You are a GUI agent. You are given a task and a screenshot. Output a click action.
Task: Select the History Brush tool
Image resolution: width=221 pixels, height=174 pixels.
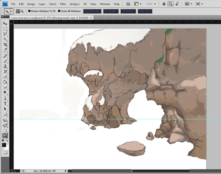tap(5, 72)
